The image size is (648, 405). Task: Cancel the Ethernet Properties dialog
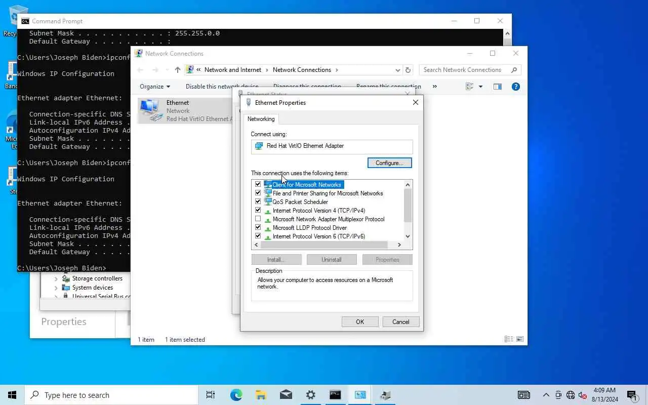400,322
